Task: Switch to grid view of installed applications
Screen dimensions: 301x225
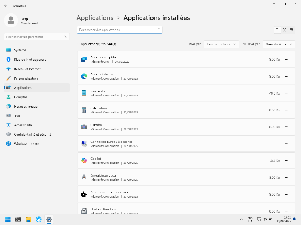Action: tap(284, 30)
